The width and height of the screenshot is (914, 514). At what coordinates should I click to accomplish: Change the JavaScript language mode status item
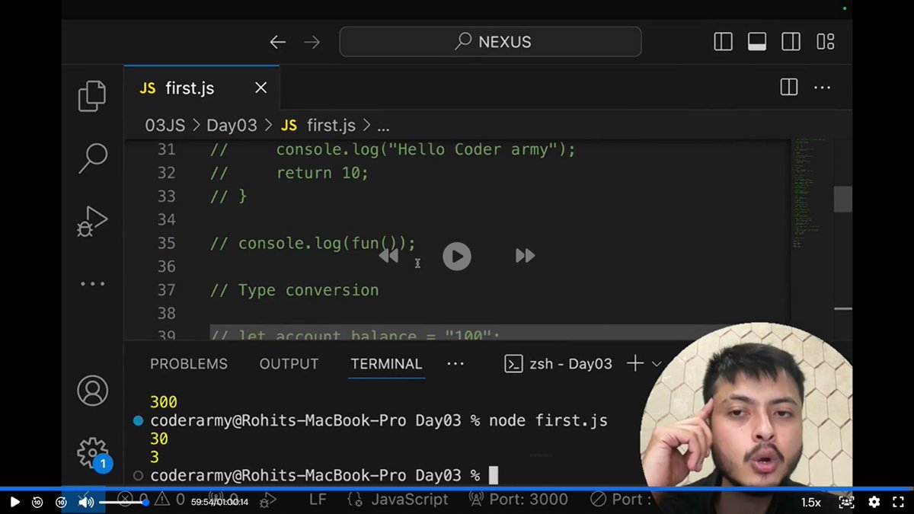398,500
